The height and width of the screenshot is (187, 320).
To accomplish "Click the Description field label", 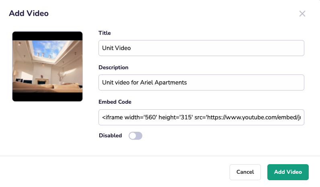I will tap(113, 68).
